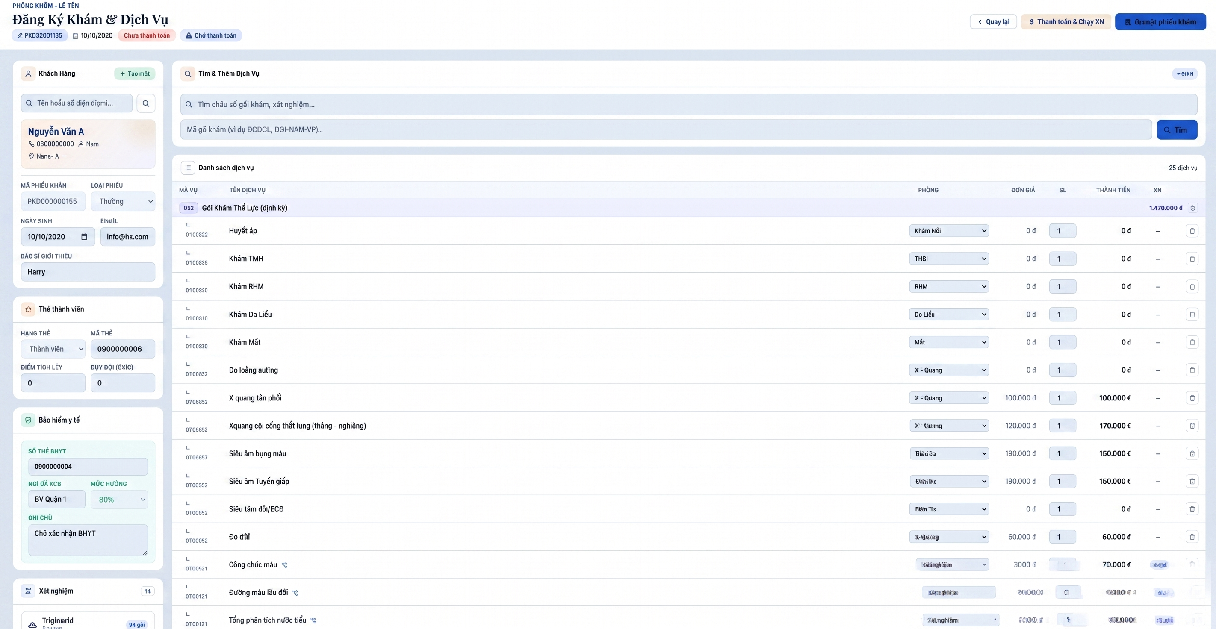Click the quantity field in Huyết áp row
The image size is (1216, 629).
point(1063,231)
